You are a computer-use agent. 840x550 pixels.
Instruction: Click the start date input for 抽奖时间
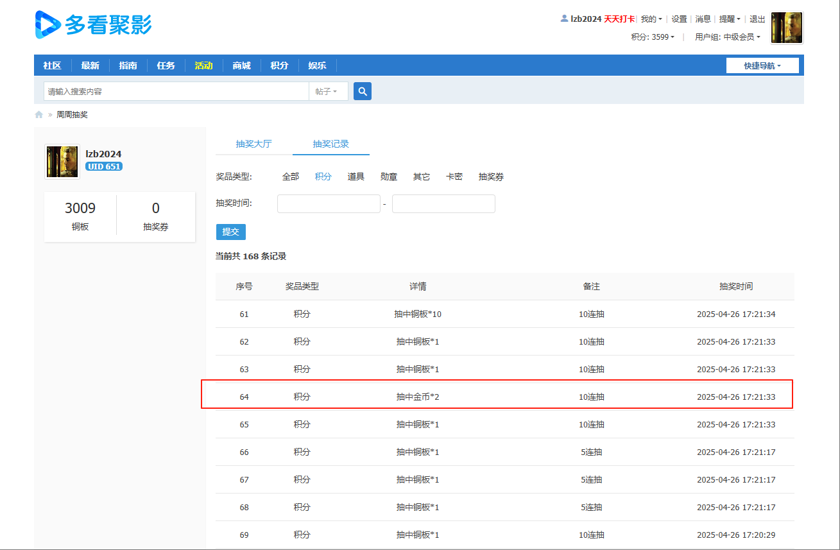[x=329, y=203]
